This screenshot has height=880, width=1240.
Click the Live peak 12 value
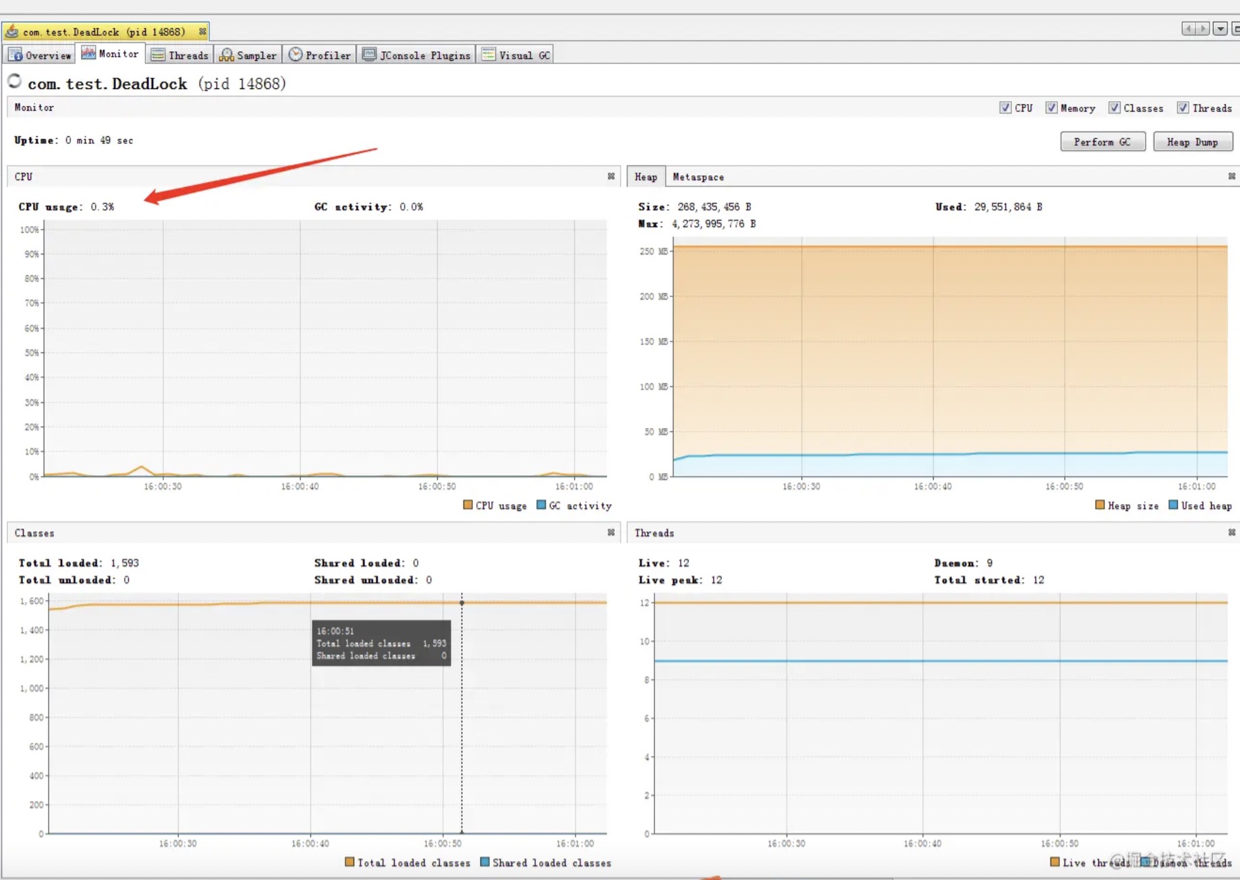pyautogui.click(x=716, y=580)
